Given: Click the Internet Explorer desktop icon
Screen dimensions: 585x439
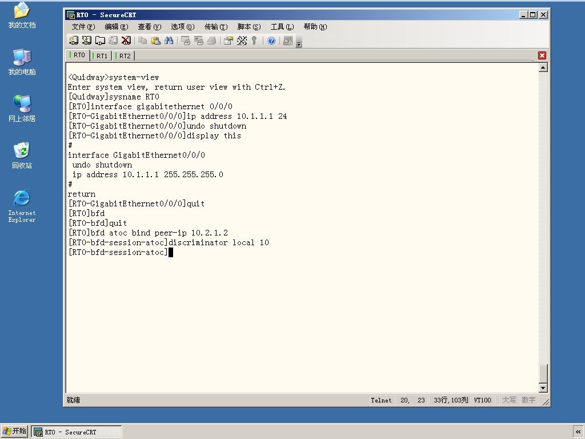Looking at the screenshot, I should [x=22, y=206].
